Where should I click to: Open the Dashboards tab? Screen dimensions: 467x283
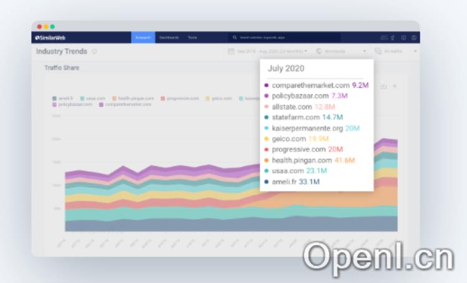169,37
